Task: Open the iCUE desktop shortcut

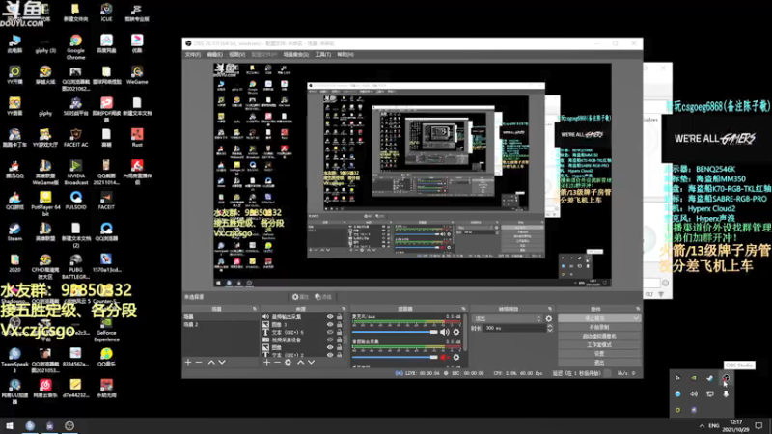Action: [x=106, y=13]
